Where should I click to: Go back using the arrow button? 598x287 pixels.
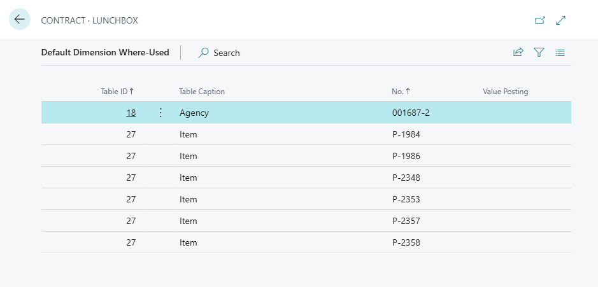(19, 20)
